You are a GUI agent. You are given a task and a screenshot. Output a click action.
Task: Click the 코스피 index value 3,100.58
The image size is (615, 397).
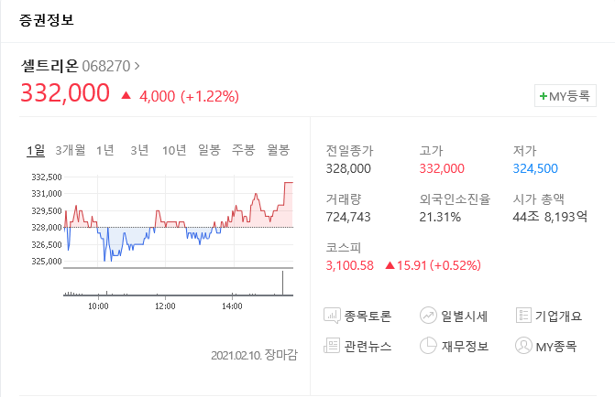click(349, 265)
